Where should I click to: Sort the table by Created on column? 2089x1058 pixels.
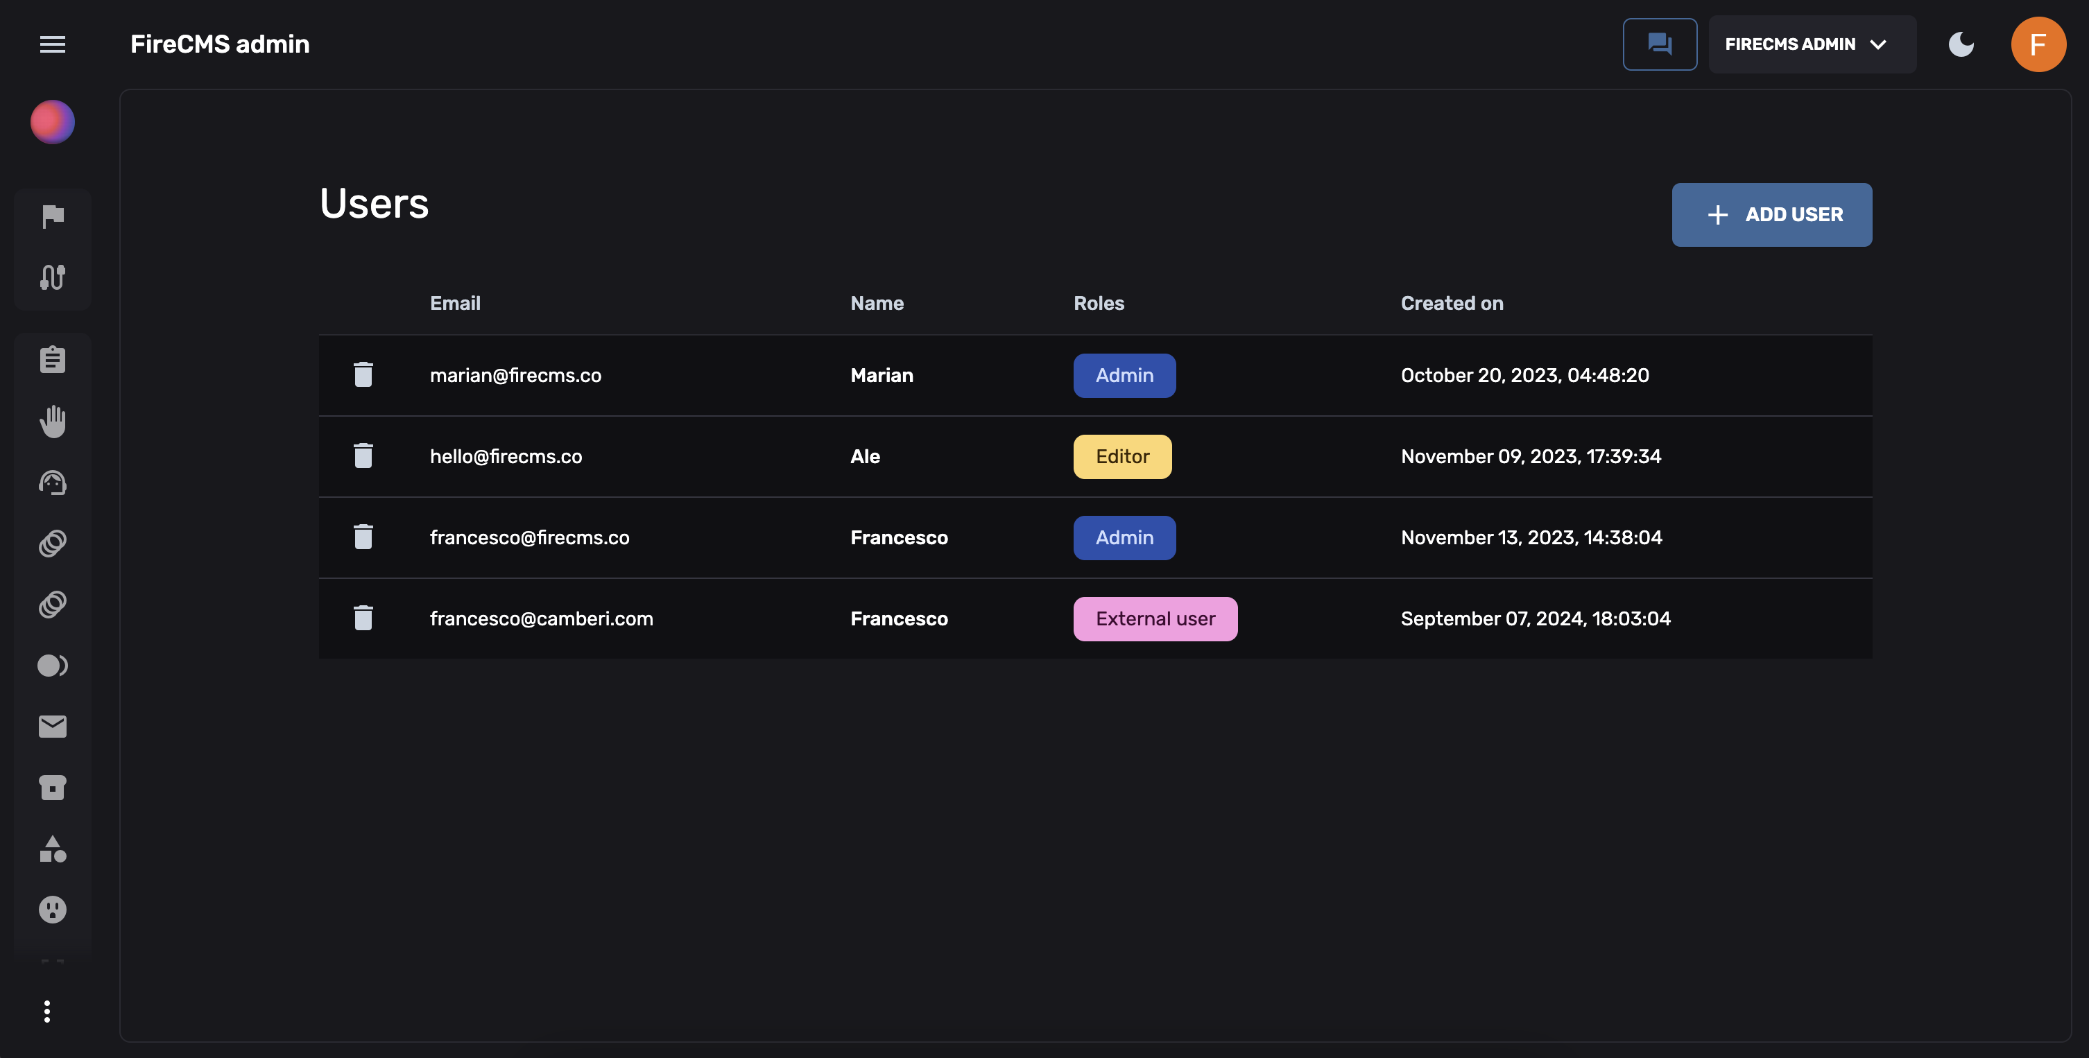(1451, 303)
